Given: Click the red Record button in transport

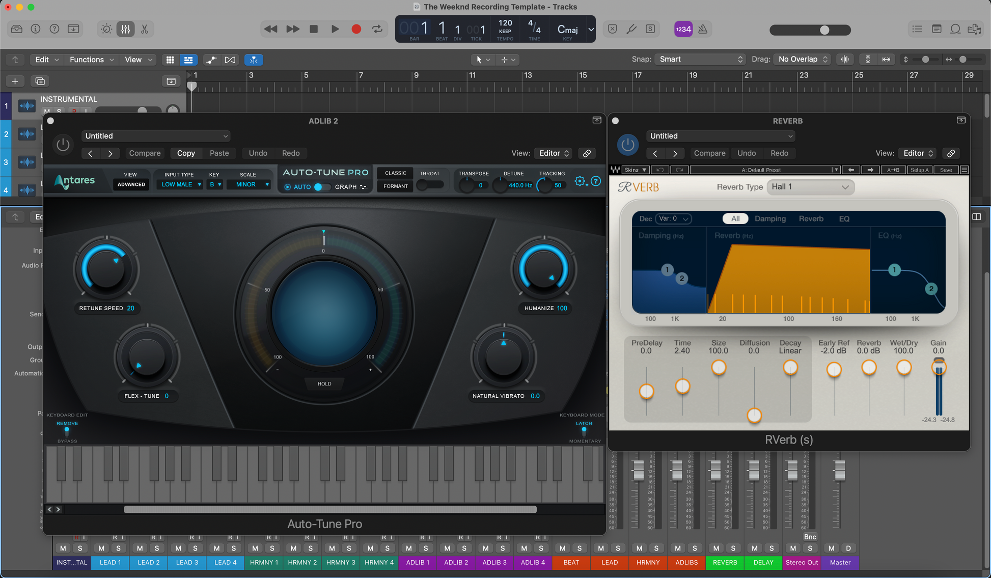Looking at the screenshot, I should click(x=356, y=29).
